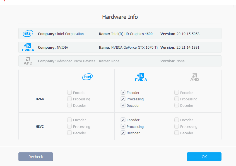Click the NVIDIA logo in the company info row

point(28,47)
